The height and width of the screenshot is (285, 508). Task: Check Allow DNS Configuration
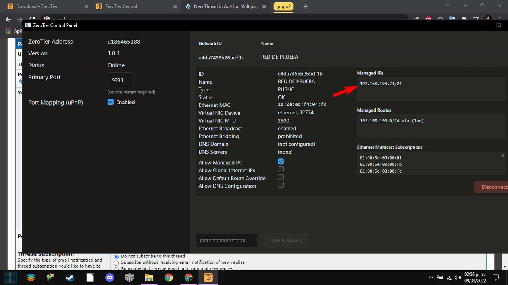pyautogui.click(x=281, y=185)
